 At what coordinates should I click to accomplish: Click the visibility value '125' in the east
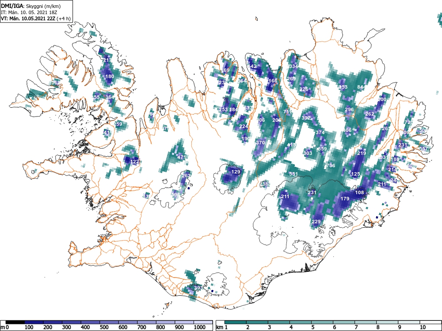click(355, 174)
